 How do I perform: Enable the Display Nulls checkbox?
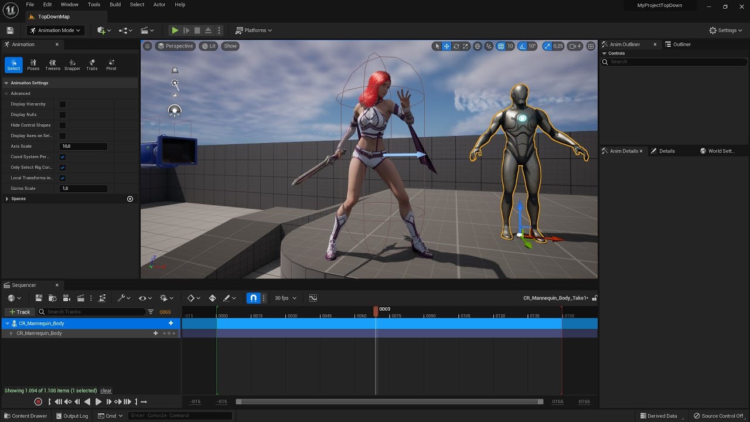click(x=63, y=115)
